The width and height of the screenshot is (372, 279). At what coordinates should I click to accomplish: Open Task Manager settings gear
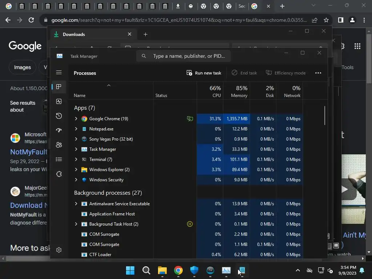pos(59,250)
